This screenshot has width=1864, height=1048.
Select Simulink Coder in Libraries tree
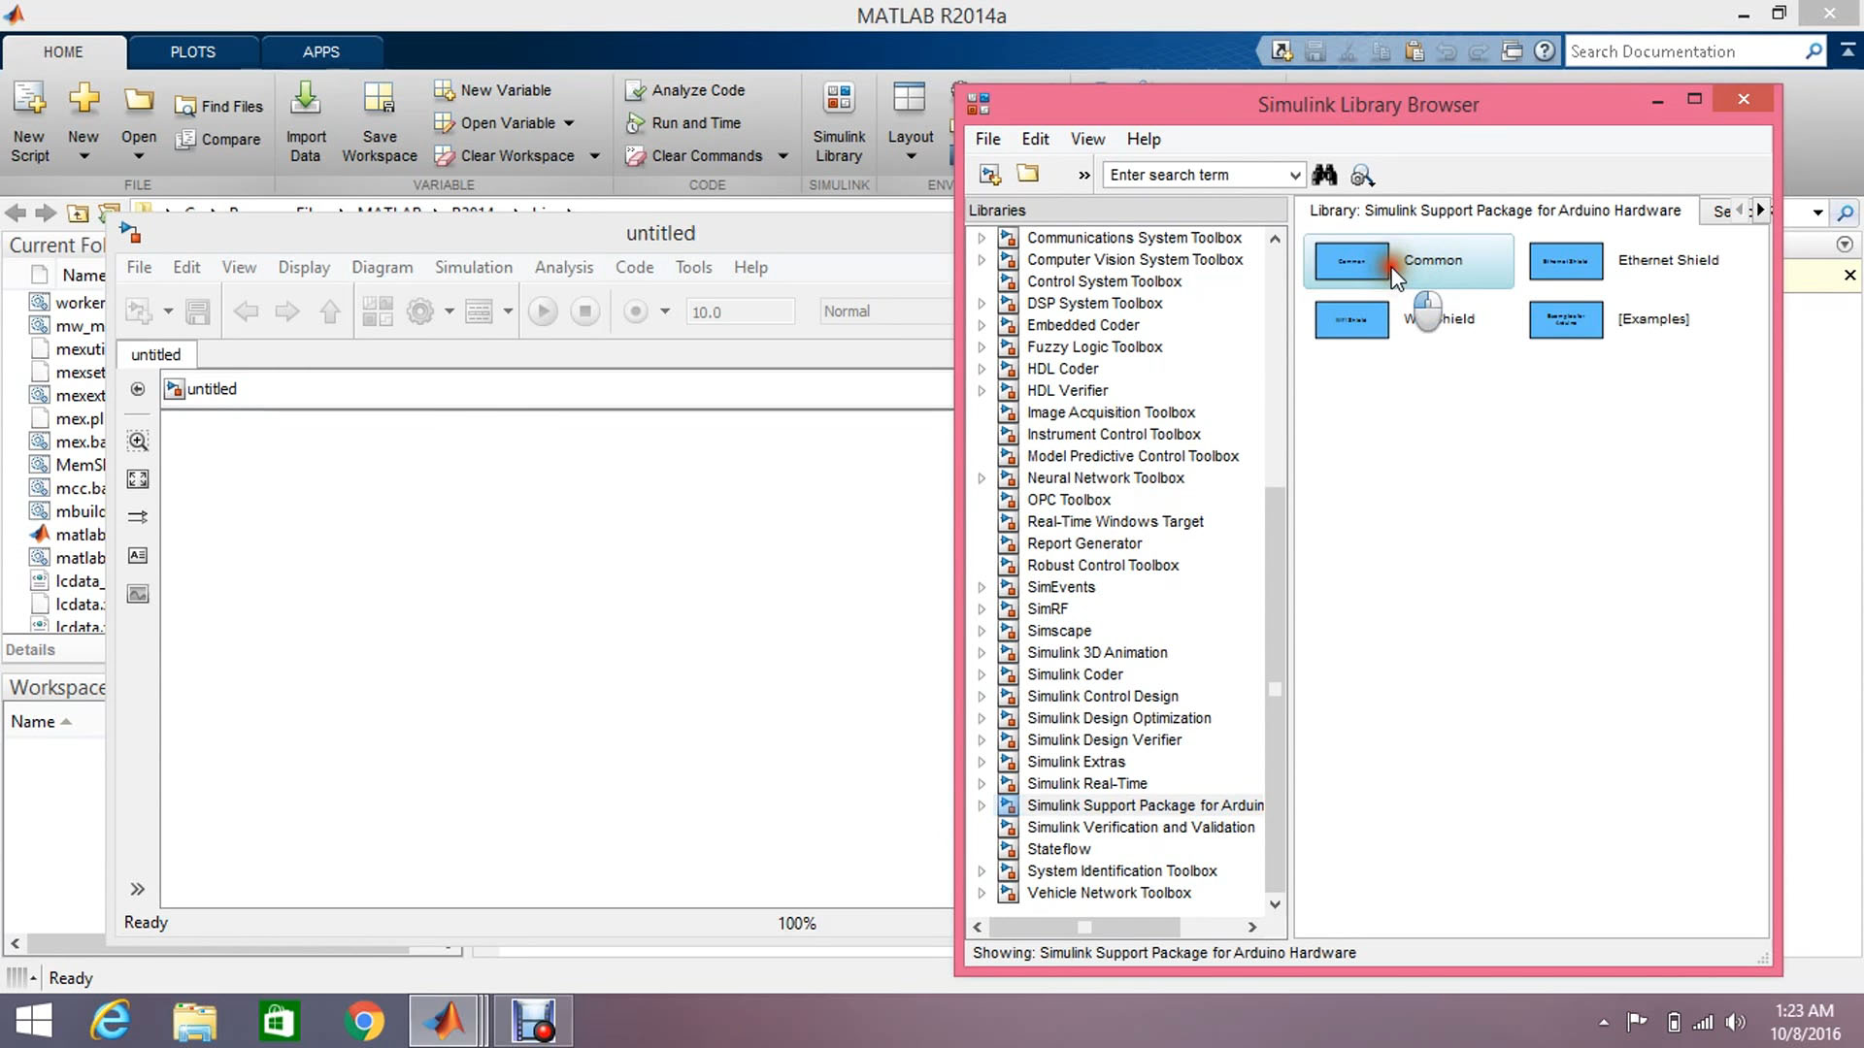click(x=1075, y=674)
